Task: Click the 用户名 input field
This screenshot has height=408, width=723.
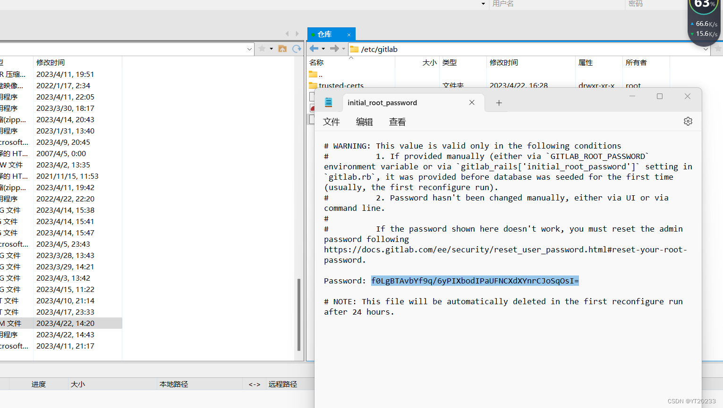Action: click(557, 4)
